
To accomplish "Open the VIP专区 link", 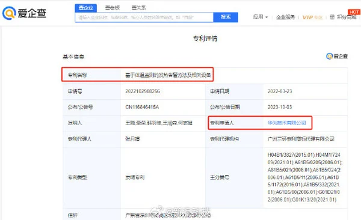I will 312,17.
